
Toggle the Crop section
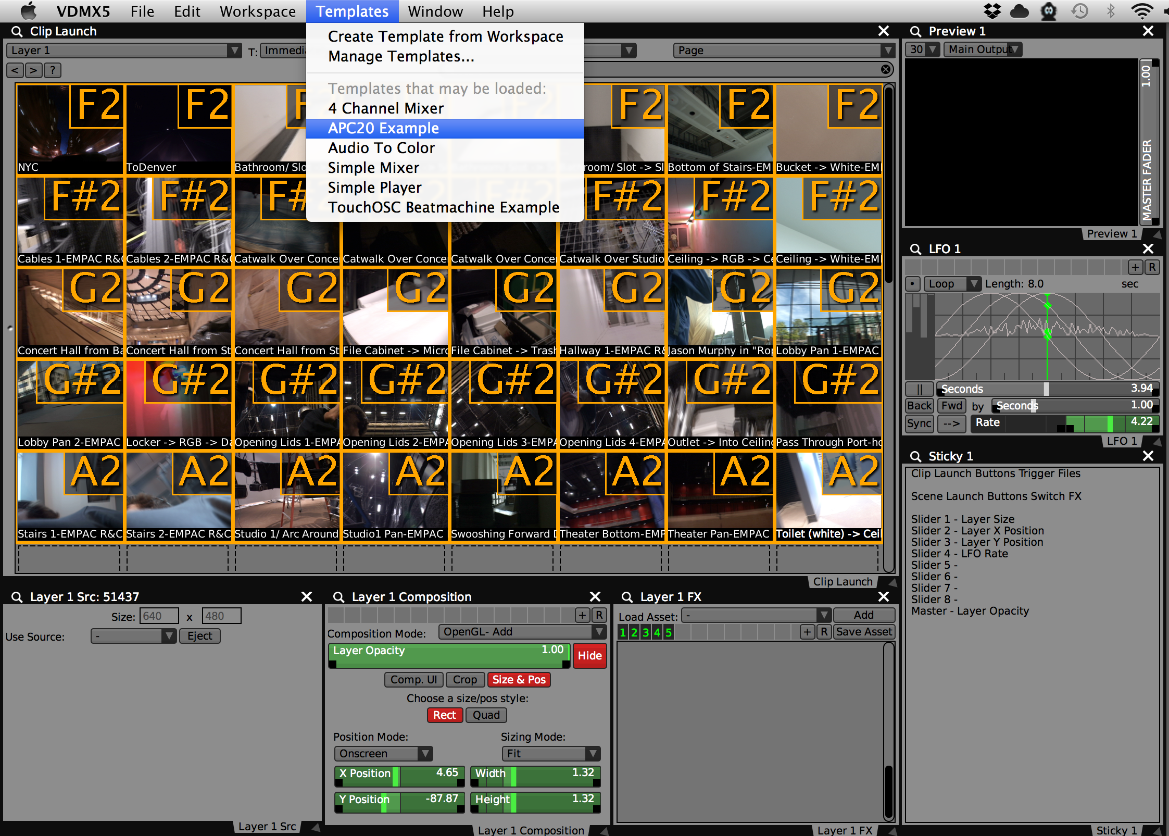tap(464, 680)
